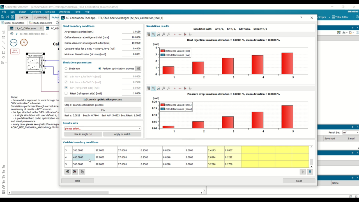Click the open folder icon in Amesim toolbar
359x202 pixels.
pyautogui.click(x=8, y=17)
